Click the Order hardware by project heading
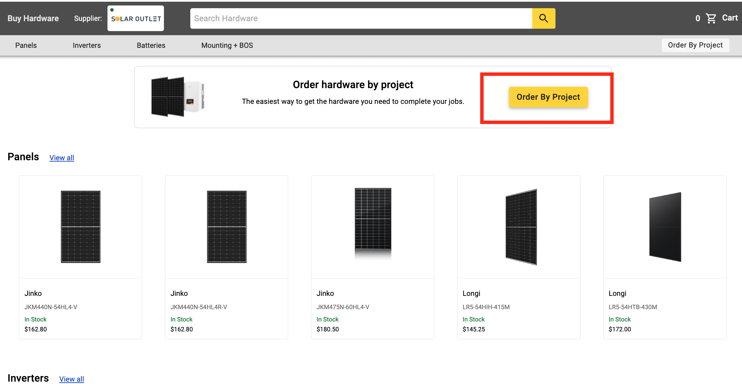Image resolution: width=742 pixels, height=384 pixels. [353, 85]
